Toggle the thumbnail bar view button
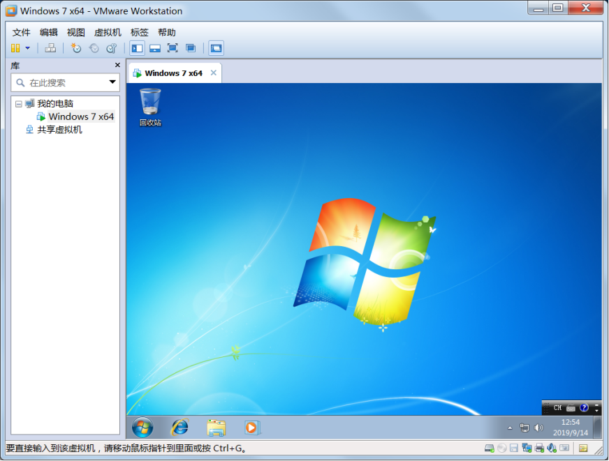The height and width of the screenshot is (461, 609). tap(155, 48)
